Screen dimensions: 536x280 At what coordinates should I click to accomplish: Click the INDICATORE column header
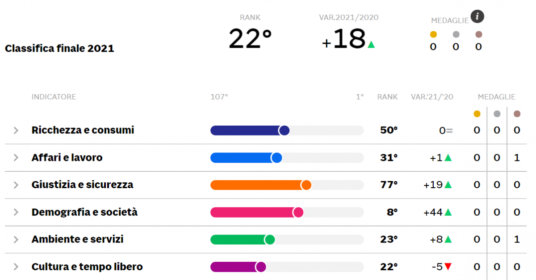[x=54, y=97]
